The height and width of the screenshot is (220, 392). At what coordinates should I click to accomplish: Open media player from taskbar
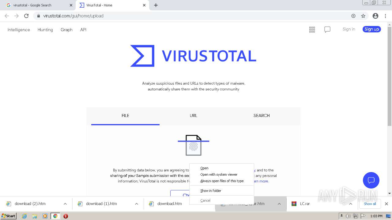[x=45, y=216]
